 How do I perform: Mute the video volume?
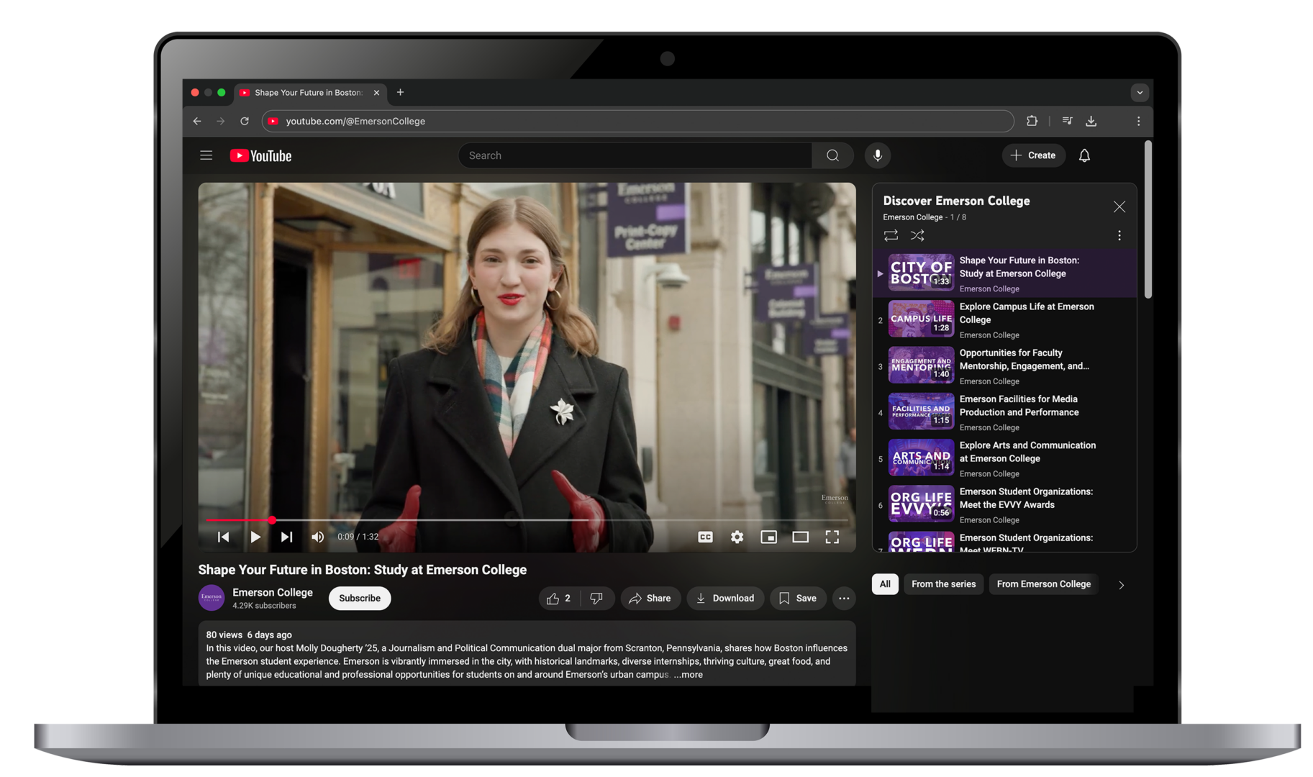coord(318,537)
